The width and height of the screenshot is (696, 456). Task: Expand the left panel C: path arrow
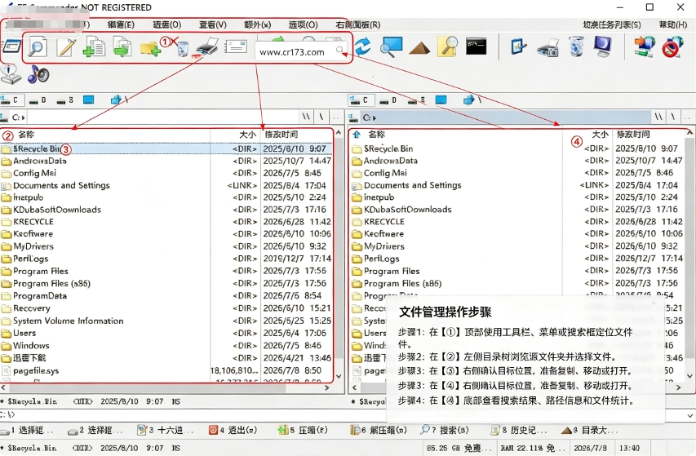(23, 117)
